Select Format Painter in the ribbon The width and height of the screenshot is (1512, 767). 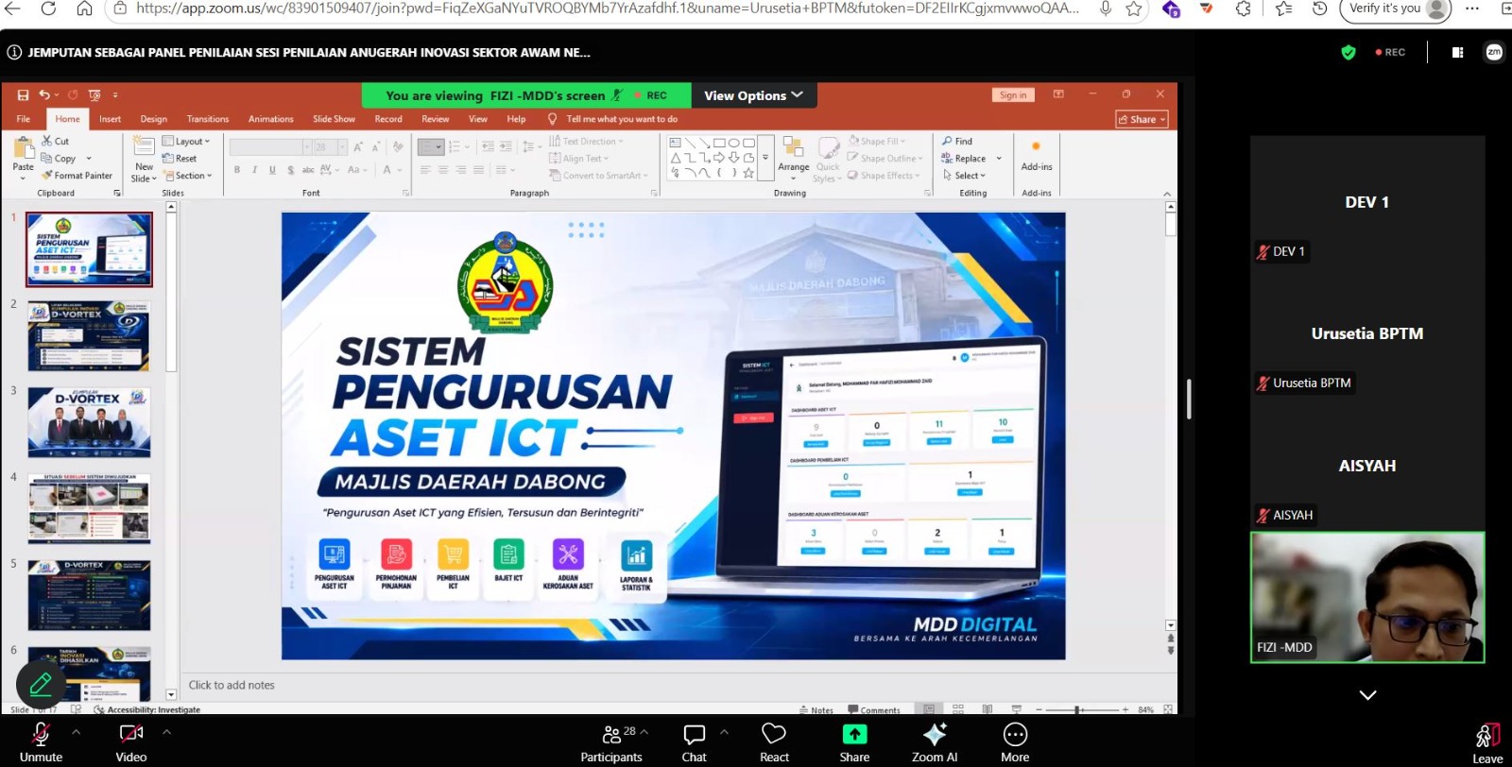coord(77,176)
